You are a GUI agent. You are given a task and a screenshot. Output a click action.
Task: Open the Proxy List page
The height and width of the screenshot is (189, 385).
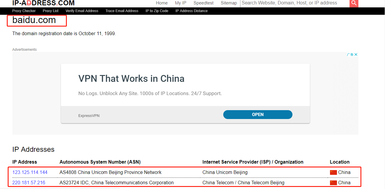pos(51,11)
